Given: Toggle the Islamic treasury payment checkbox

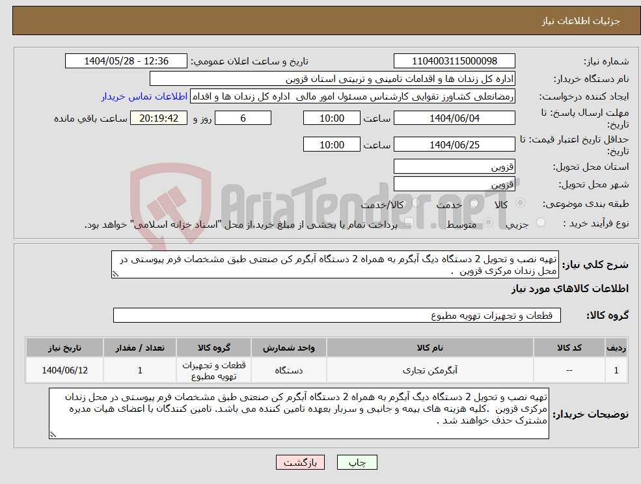Looking at the screenshot, I should [407, 222].
